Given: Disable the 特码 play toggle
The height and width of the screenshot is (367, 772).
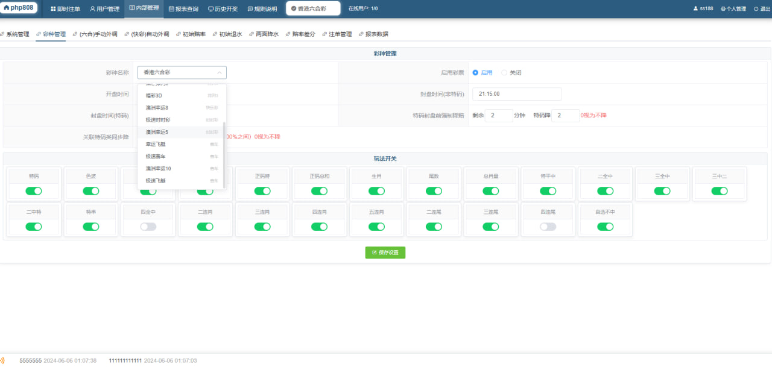Looking at the screenshot, I should 34,191.
